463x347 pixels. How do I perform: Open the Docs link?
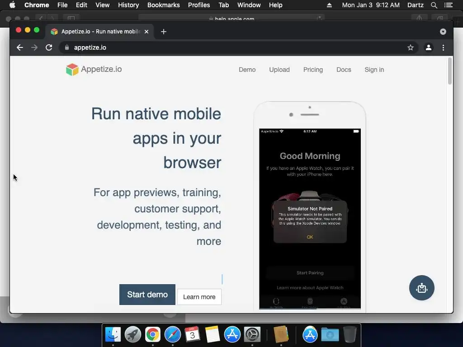point(344,70)
